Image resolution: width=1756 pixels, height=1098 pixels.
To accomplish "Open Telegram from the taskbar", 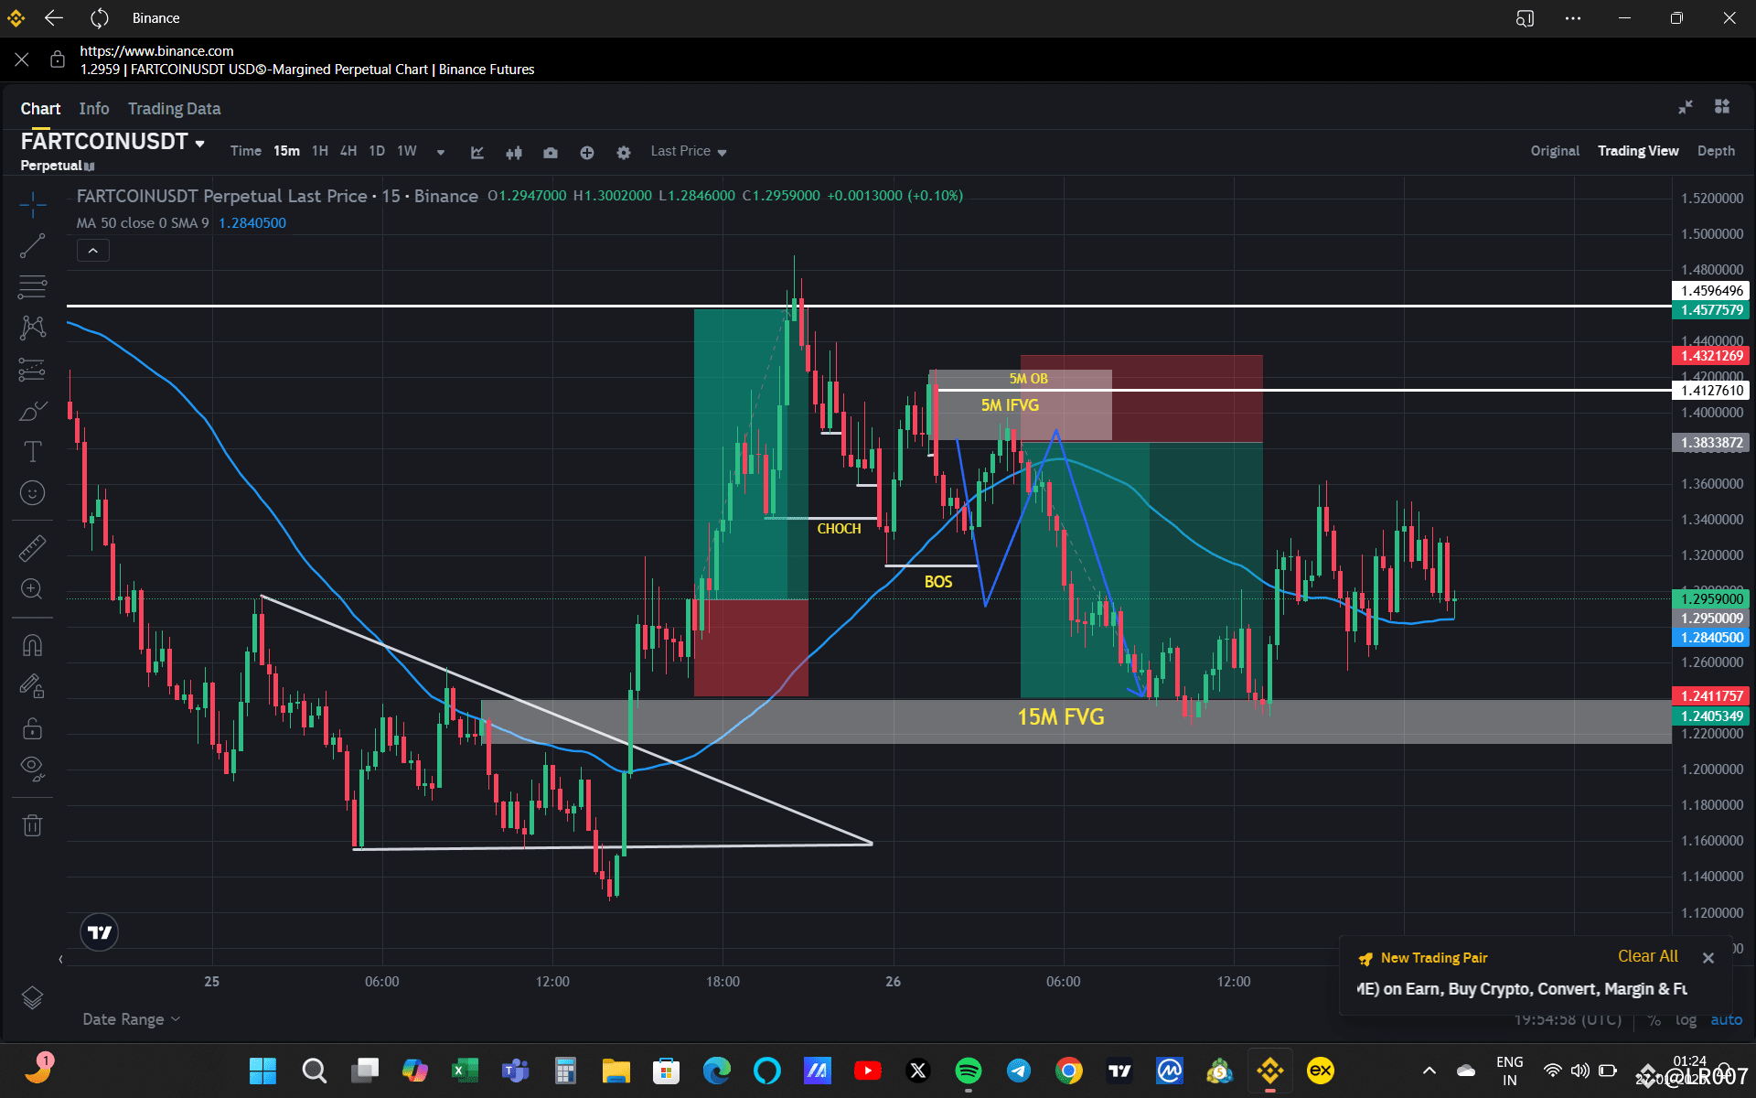I will tap(1019, 1071).
